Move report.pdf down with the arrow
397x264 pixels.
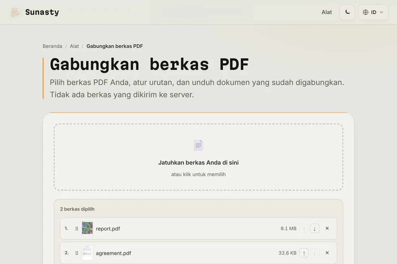(314, 229)
